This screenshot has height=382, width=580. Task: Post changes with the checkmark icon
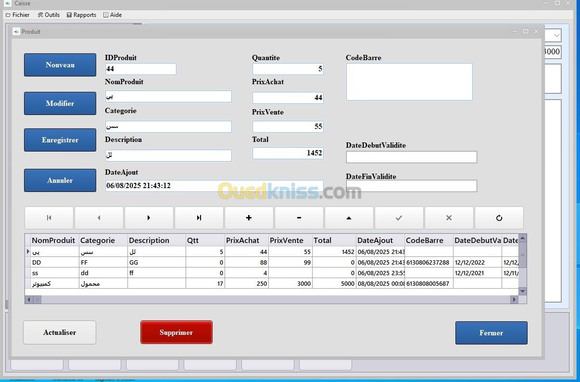(399, 218)
